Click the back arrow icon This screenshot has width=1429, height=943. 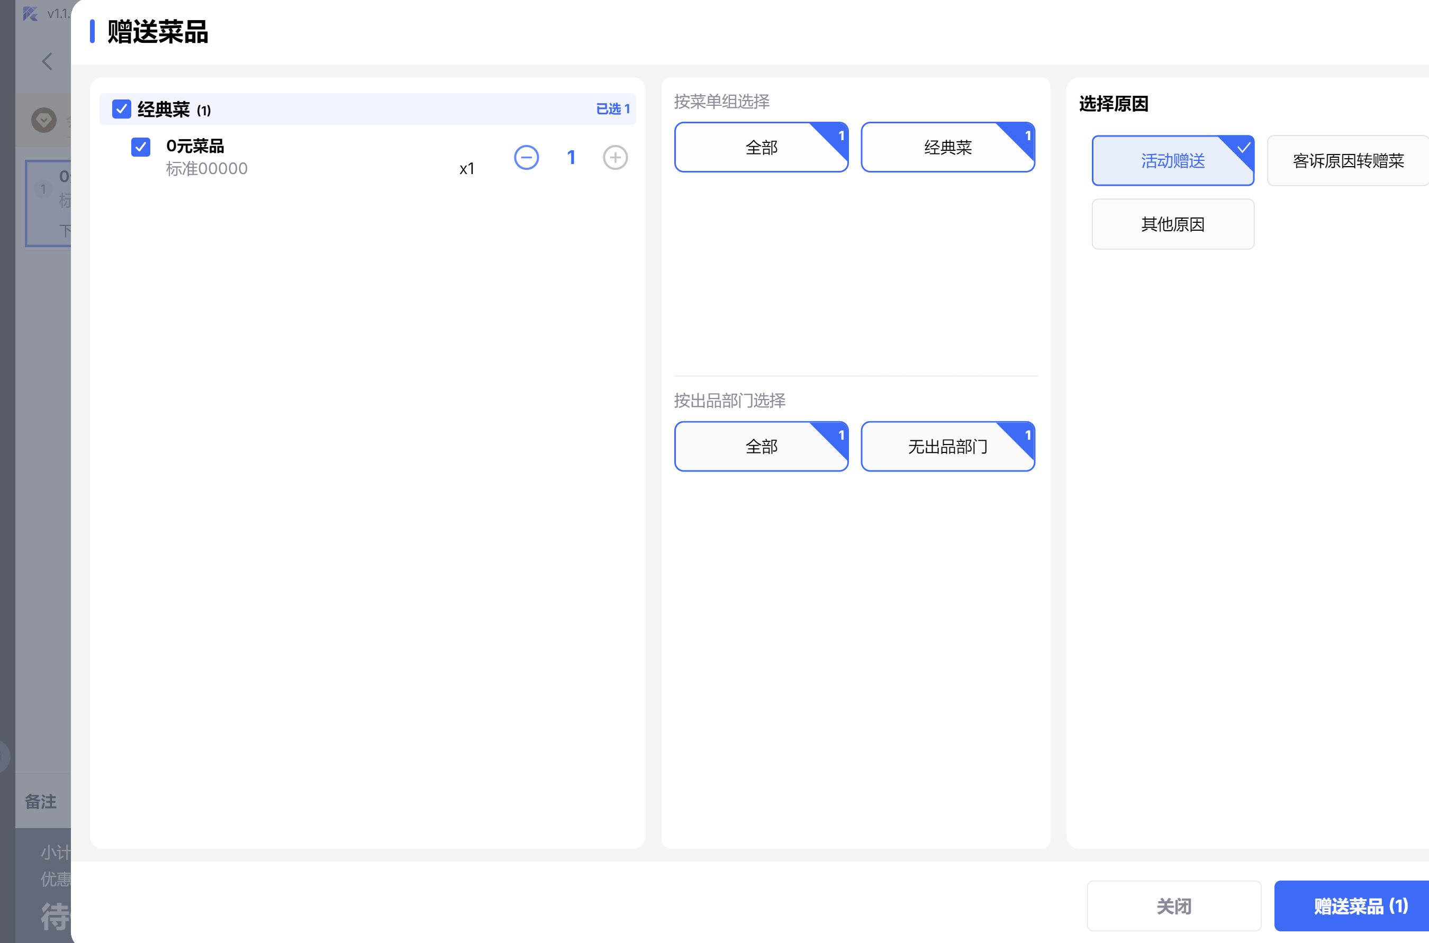47,61
